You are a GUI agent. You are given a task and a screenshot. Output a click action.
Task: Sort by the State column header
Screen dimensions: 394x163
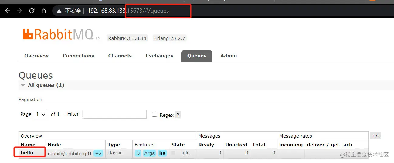click(178, 145)
